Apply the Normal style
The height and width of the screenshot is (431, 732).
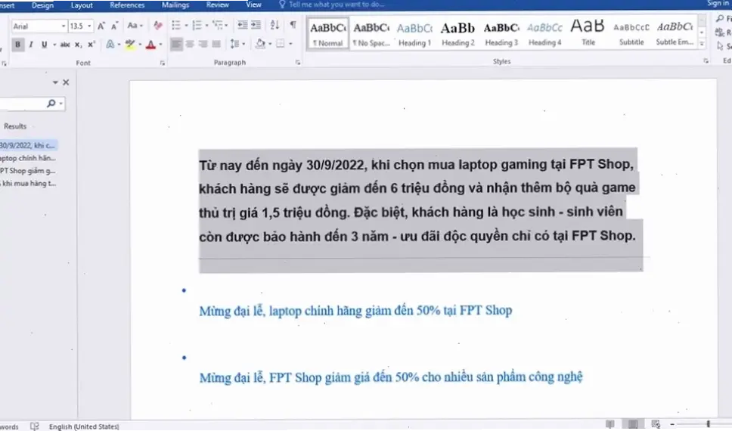click(x=327, y=33)
